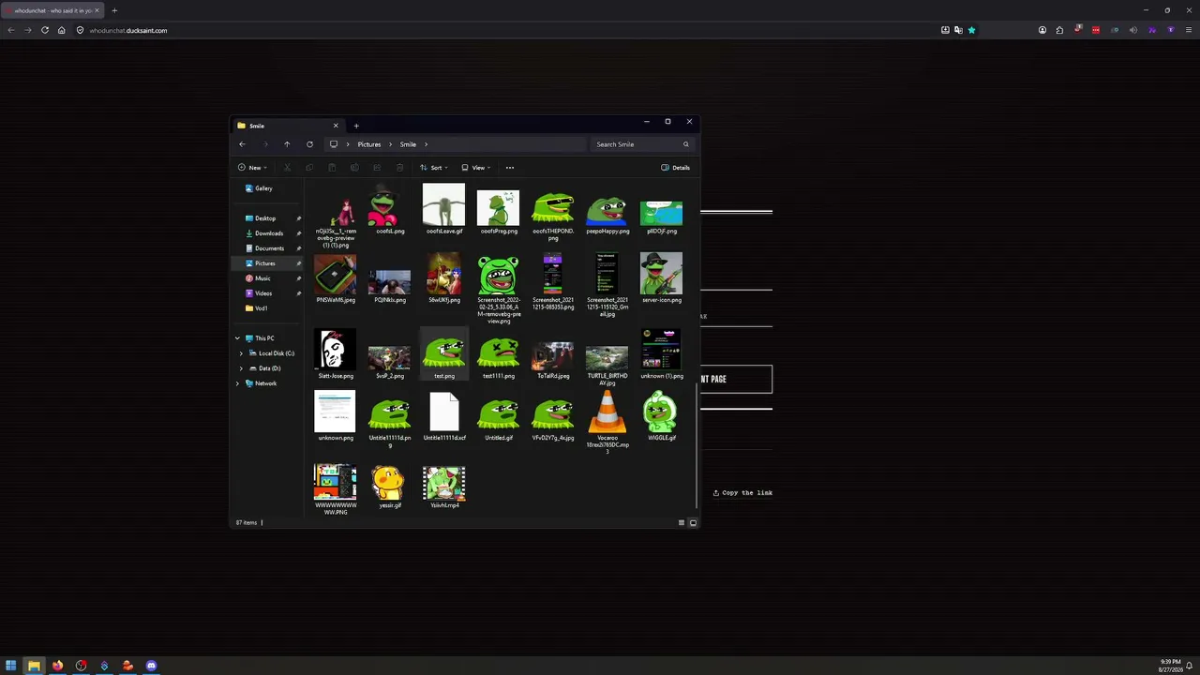
Task: Open Discord from the taskbar
Action: [151, 666]
